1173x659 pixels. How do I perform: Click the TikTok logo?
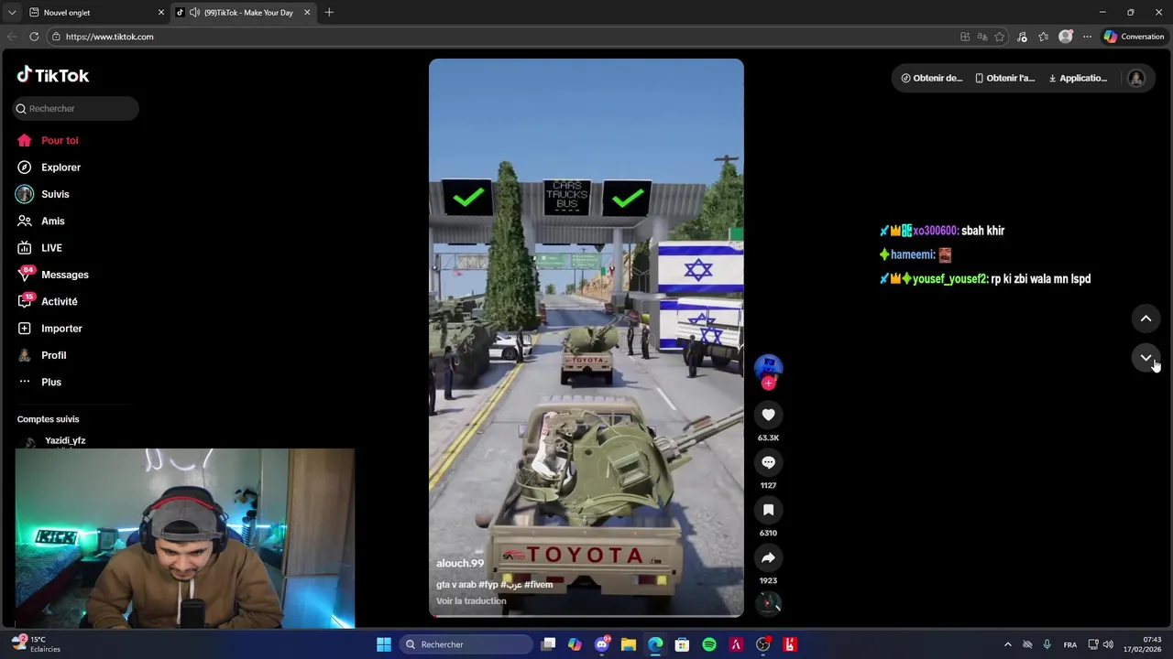53,75
